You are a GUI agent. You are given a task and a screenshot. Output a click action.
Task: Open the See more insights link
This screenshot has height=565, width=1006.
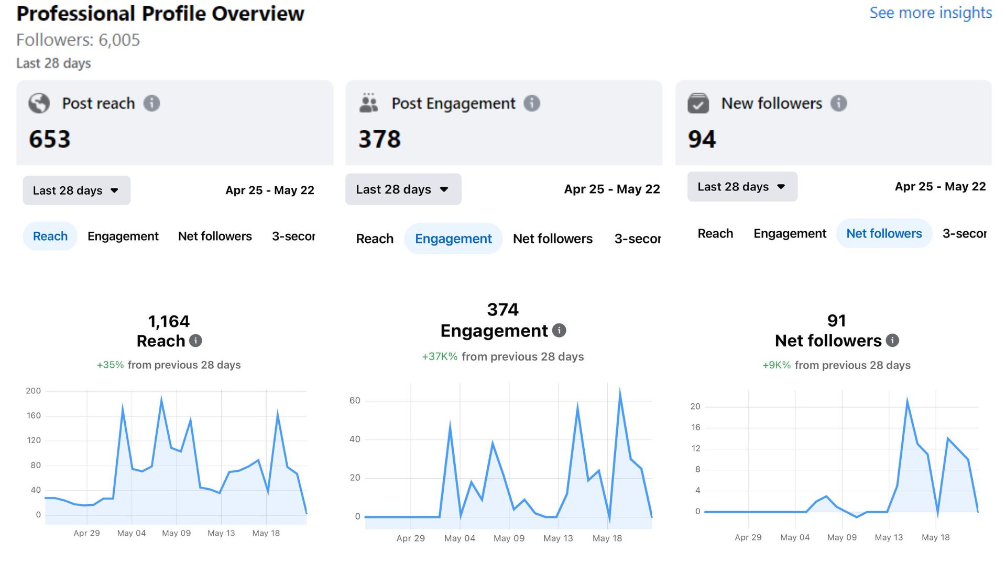(931, 13)
